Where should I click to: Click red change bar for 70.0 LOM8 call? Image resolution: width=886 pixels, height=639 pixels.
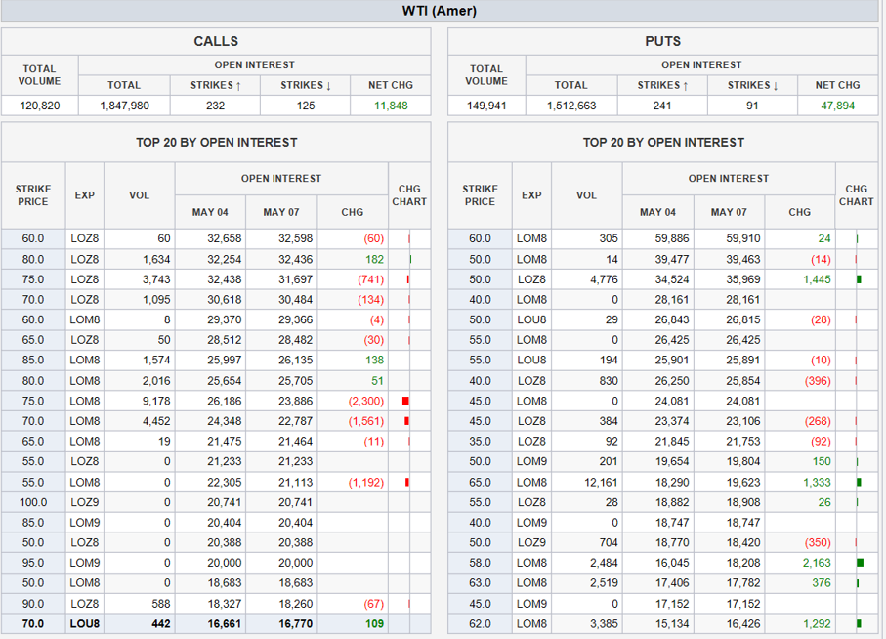coord(405,421)
